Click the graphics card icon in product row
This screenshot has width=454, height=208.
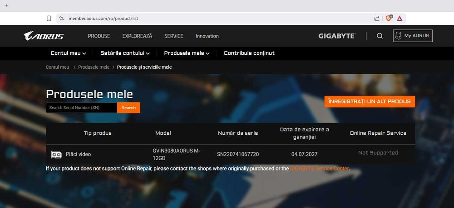coord(56,155)
